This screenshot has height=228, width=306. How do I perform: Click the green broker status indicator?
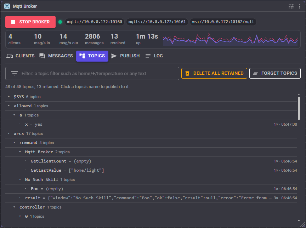click(x=60, y=22)
